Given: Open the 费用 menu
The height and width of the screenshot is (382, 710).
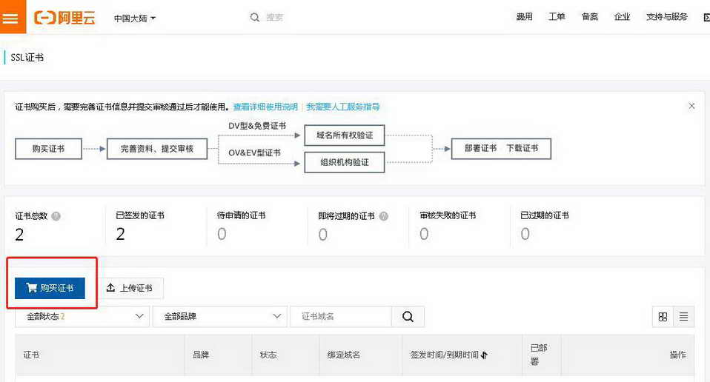Looking at the screenshot, I should tap(525, 17).
